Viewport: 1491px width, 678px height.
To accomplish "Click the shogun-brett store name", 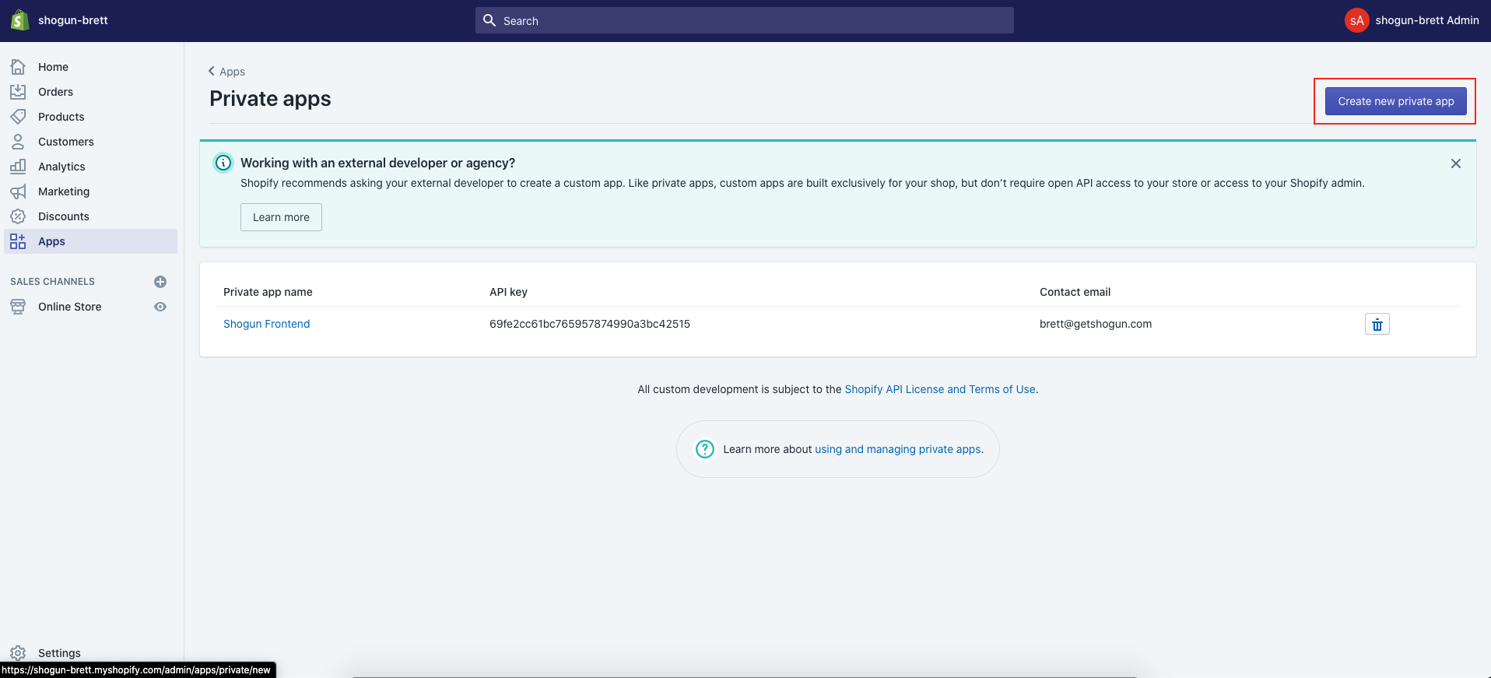I will coord(73,20).
